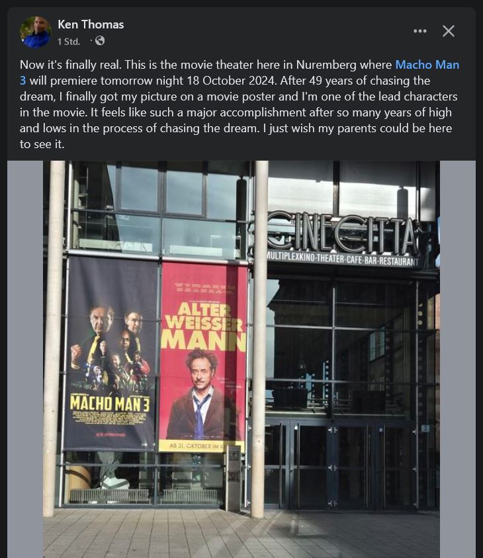Follow the blue 'Macho Man' tagged link
Image resolution: width=483 pixels, height=558 pixels.
[x=427, y=65]
